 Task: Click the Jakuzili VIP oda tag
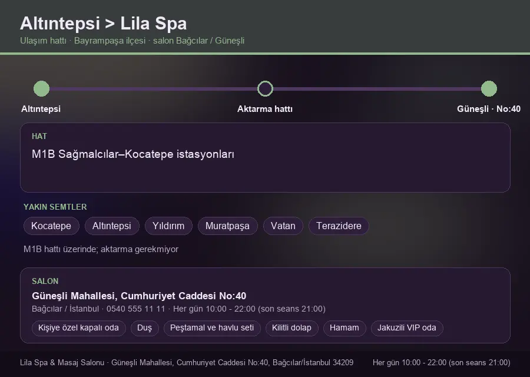(406, 328)
